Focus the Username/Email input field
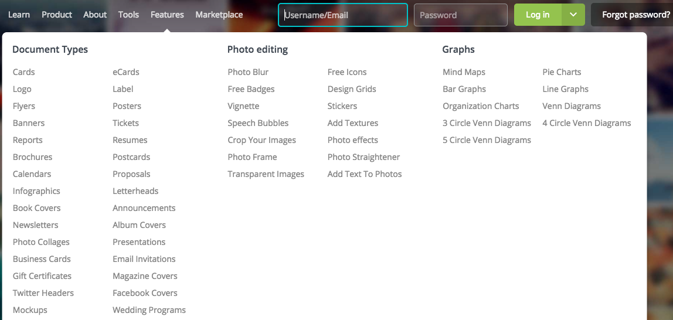673x320 pixels. pos(343,15)
